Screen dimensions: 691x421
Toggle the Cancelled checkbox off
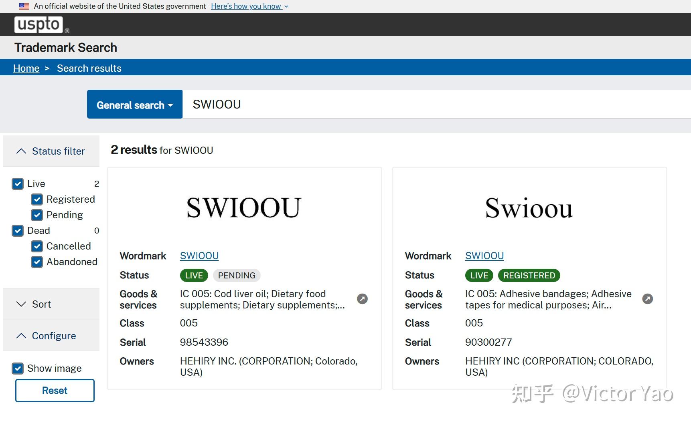pos(37,246)
